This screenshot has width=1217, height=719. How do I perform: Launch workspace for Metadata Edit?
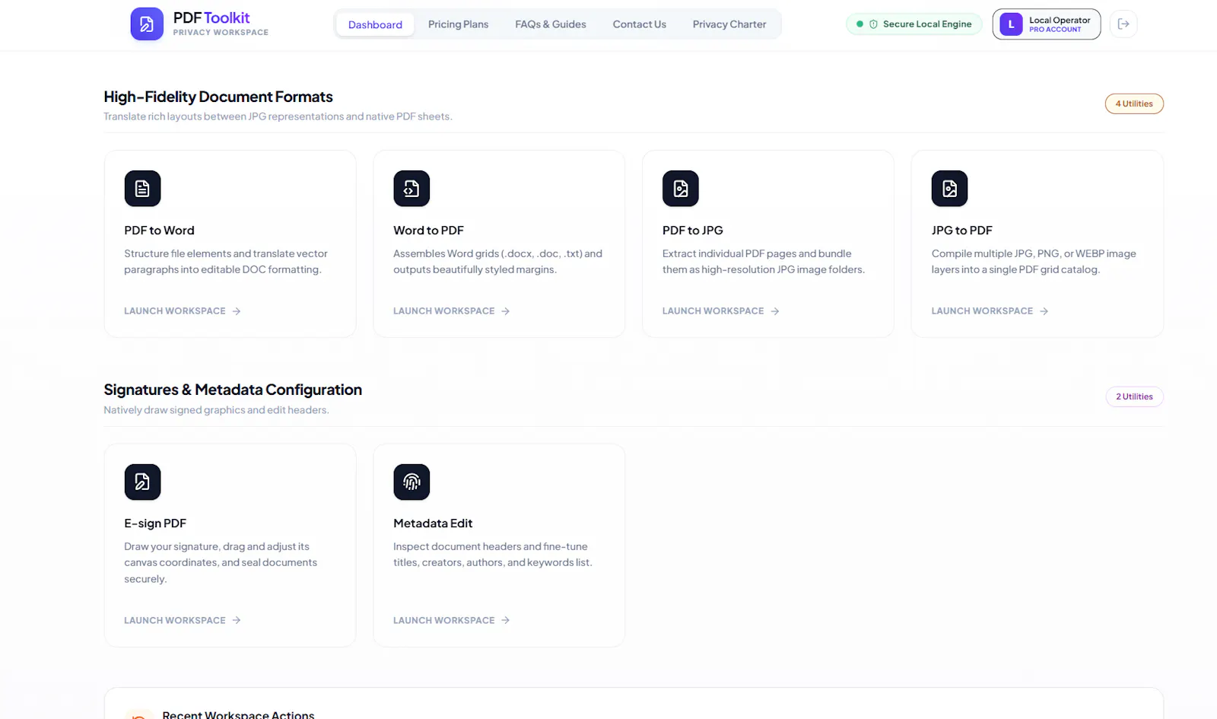point(452,620)
